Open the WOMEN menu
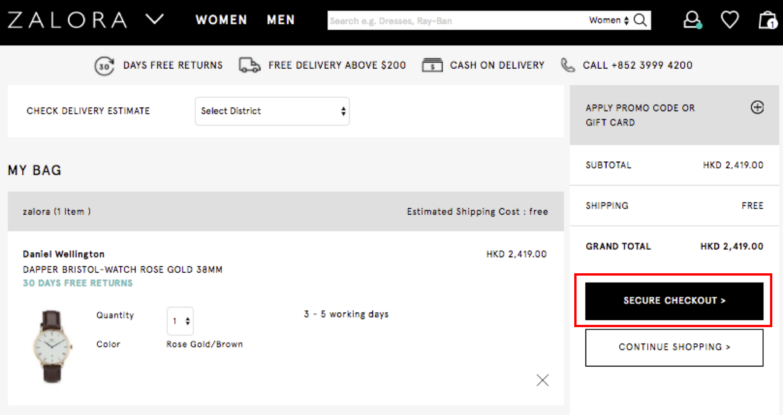This screenshot has width=783, height=415. pyautogui.click(x=221, y=20)
